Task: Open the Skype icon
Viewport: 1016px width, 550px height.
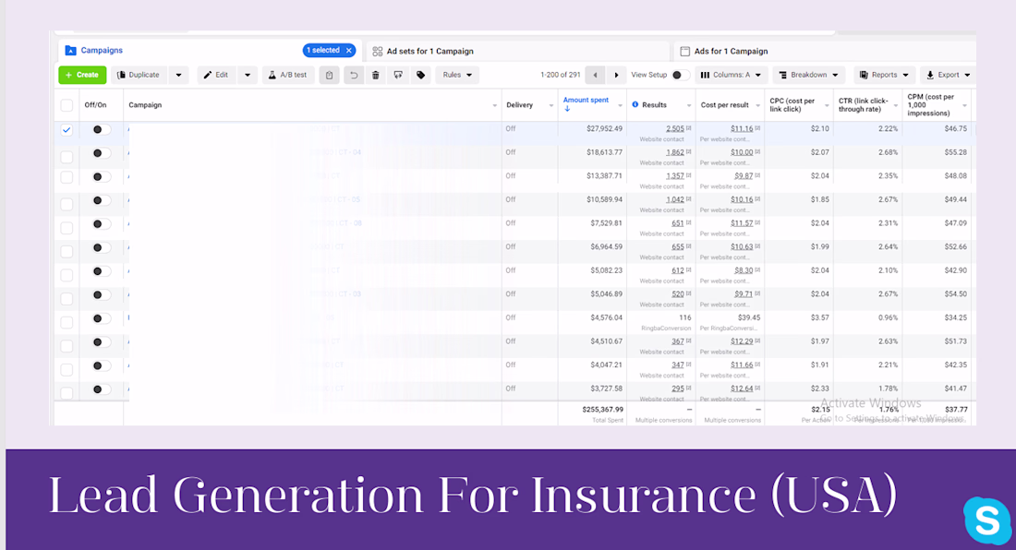Action: coord(987,520)
